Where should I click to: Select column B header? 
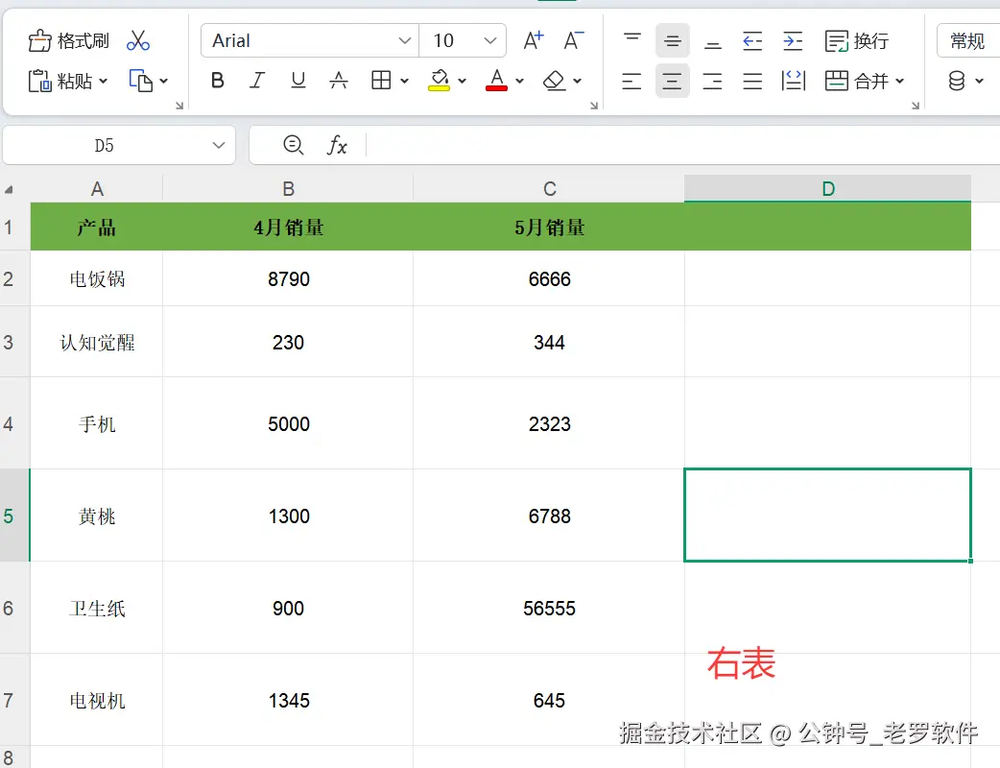coord(288,189)
